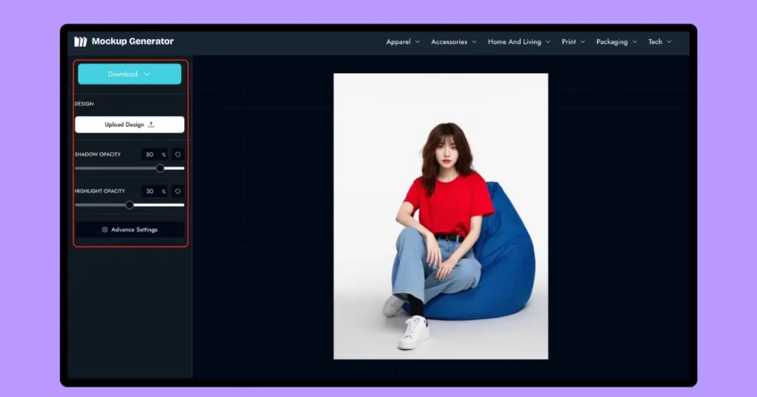Open the Home And Living dropdown
757x397 pixels.
(518, 42)
